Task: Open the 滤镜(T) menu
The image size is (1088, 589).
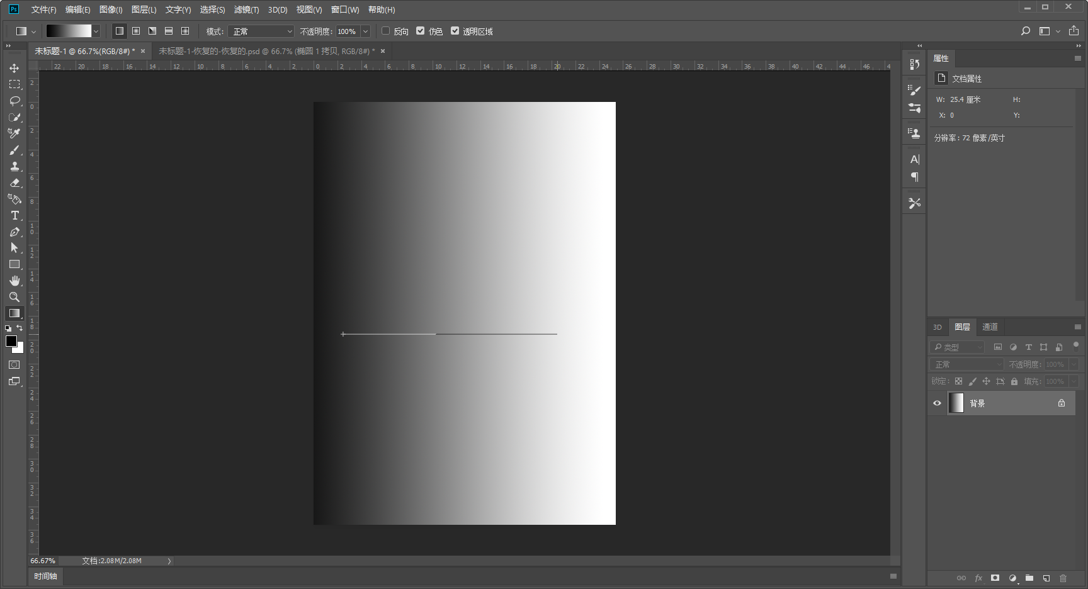Action: tap(246, 9)
